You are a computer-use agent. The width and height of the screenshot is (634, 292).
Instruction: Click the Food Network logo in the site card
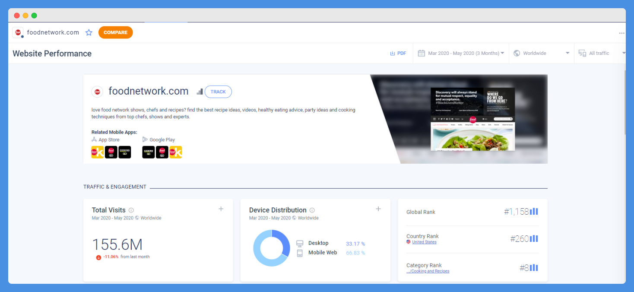tap(97, 92)
